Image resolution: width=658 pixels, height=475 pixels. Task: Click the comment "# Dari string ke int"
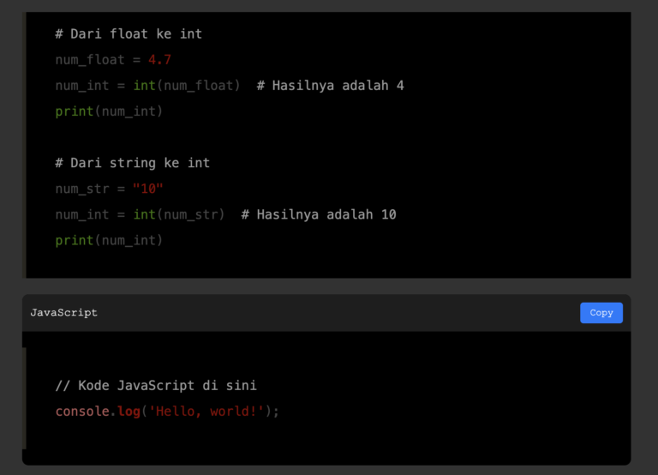pyautogui.click(x=132, y=163)
